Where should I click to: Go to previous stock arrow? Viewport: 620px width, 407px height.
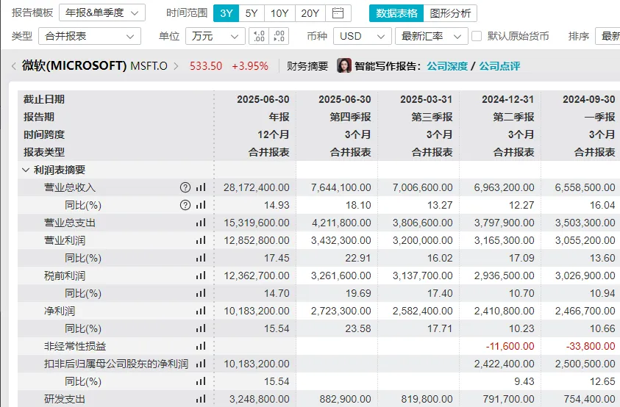[14, 66]
